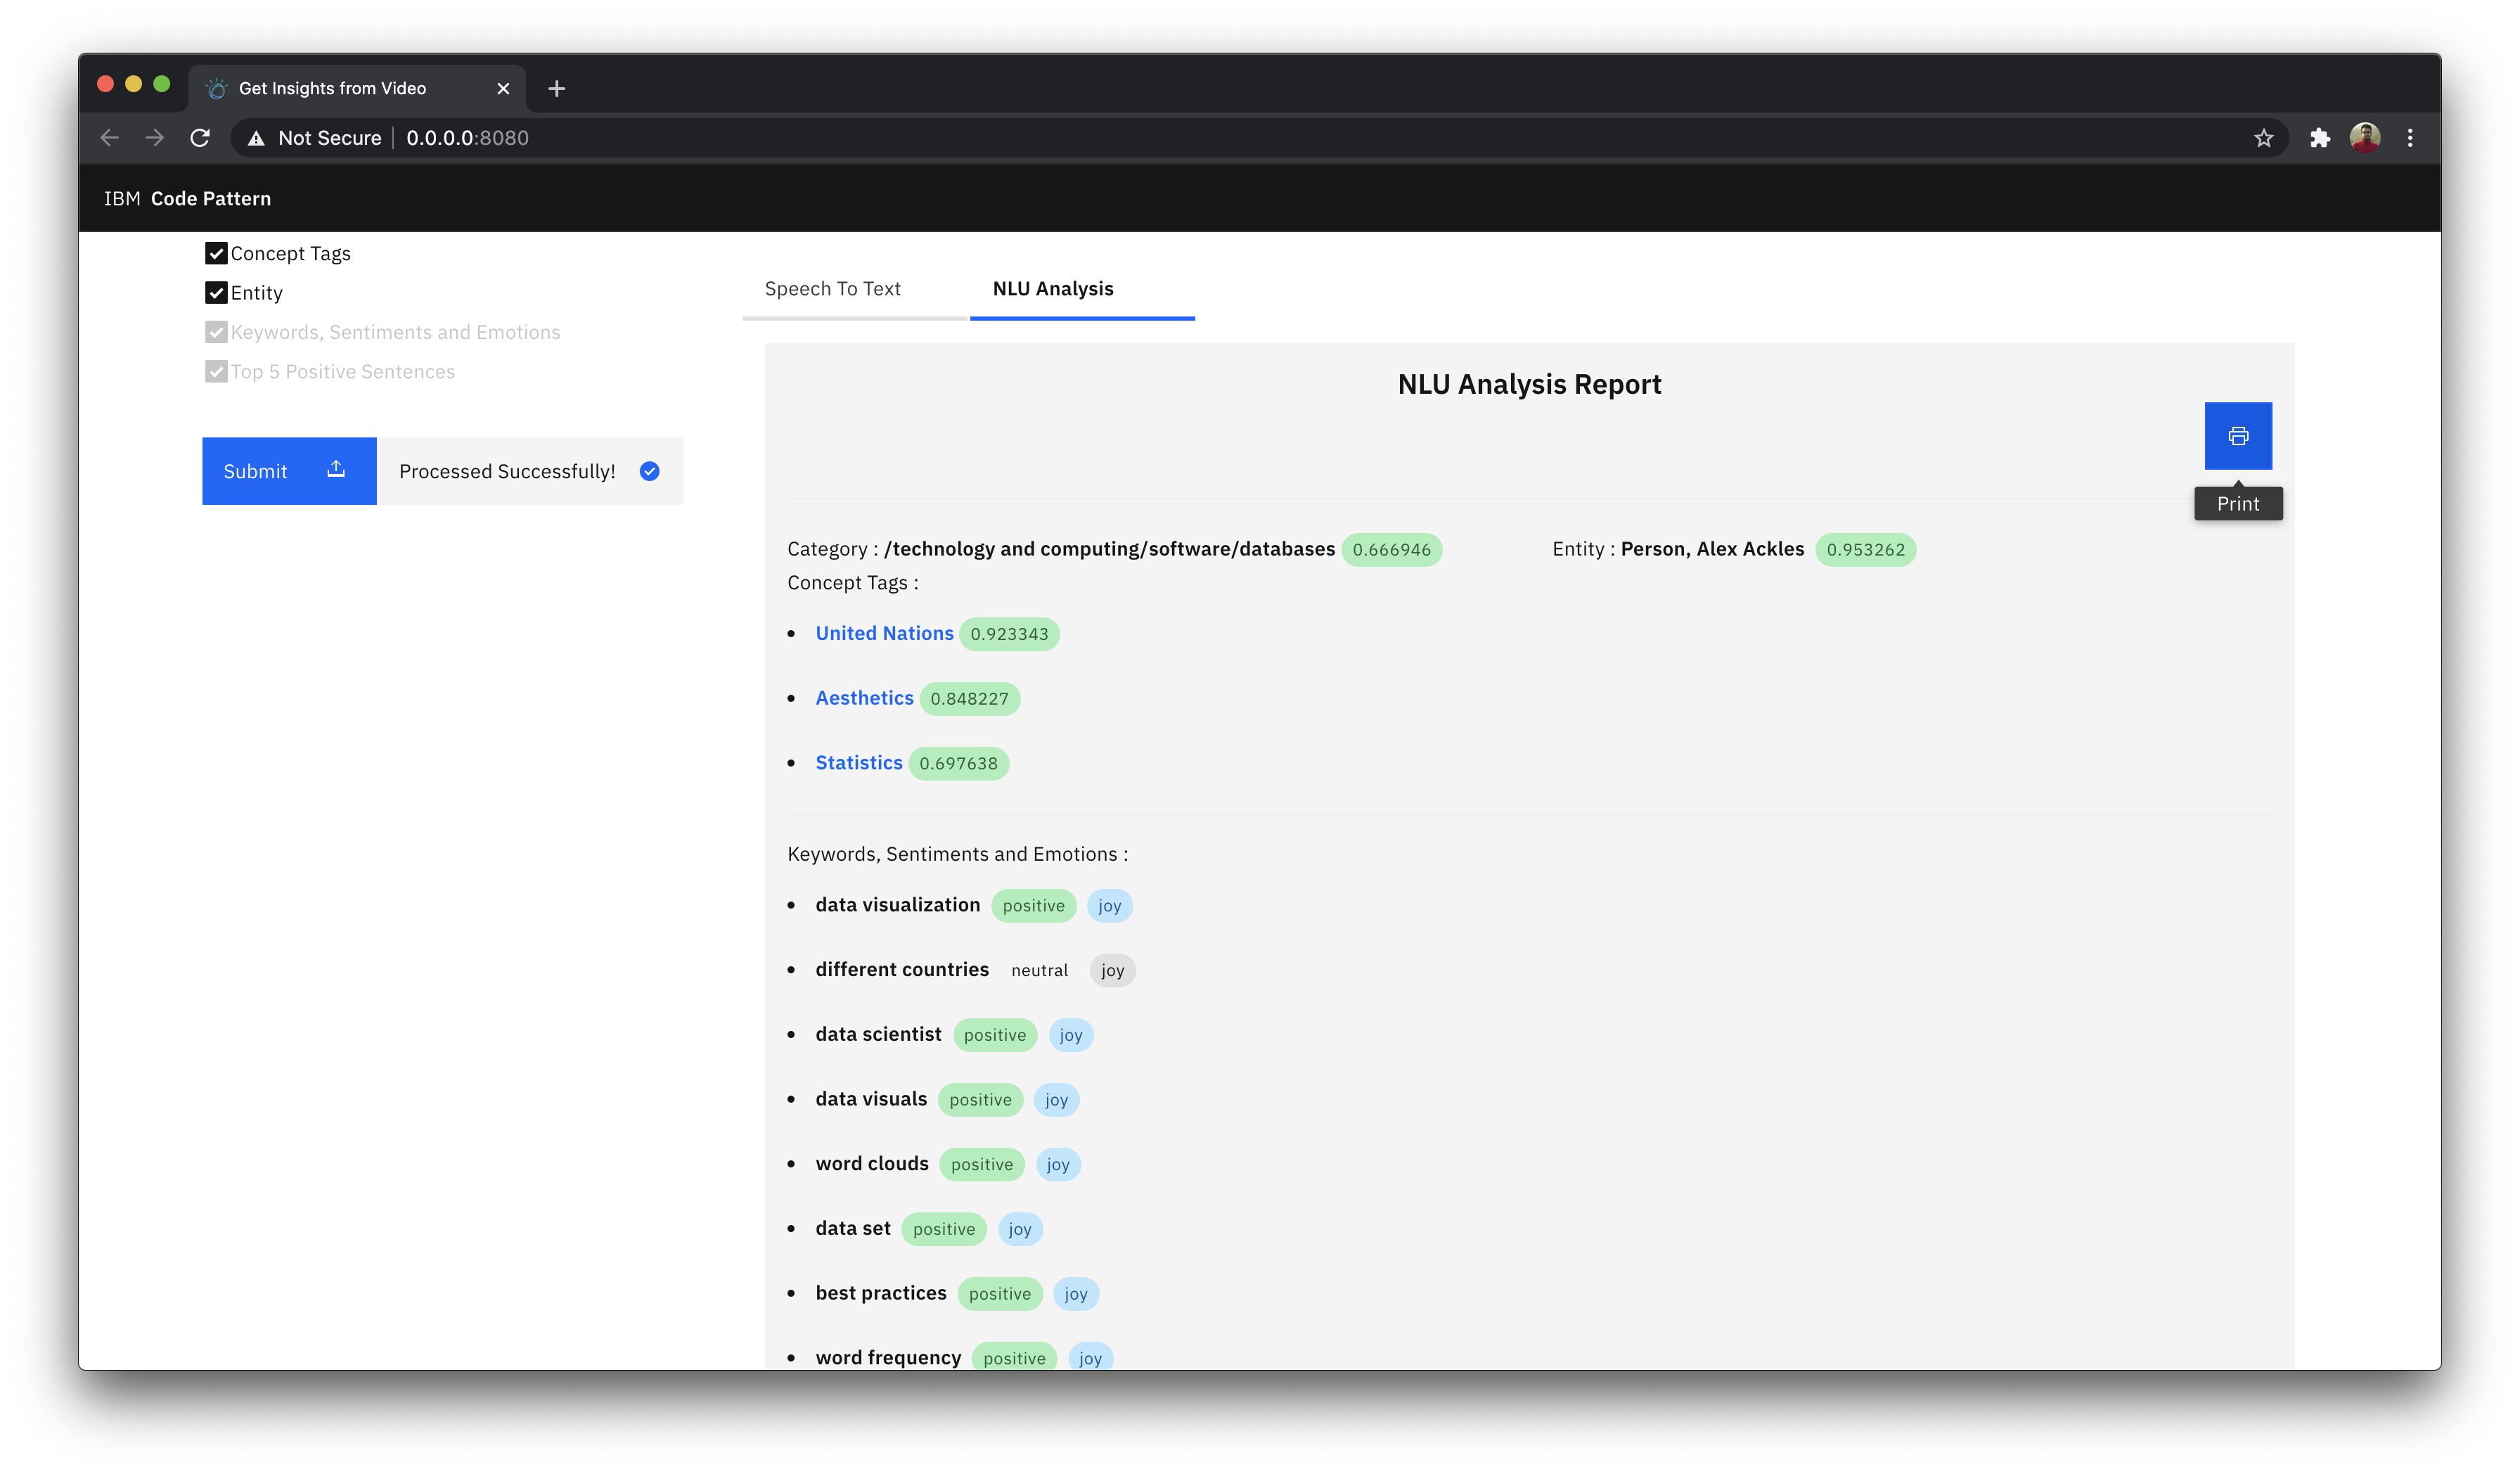Open the Statistics concept link
2520x1474 pixels.
pyautogui.click(x=858, y=763)
